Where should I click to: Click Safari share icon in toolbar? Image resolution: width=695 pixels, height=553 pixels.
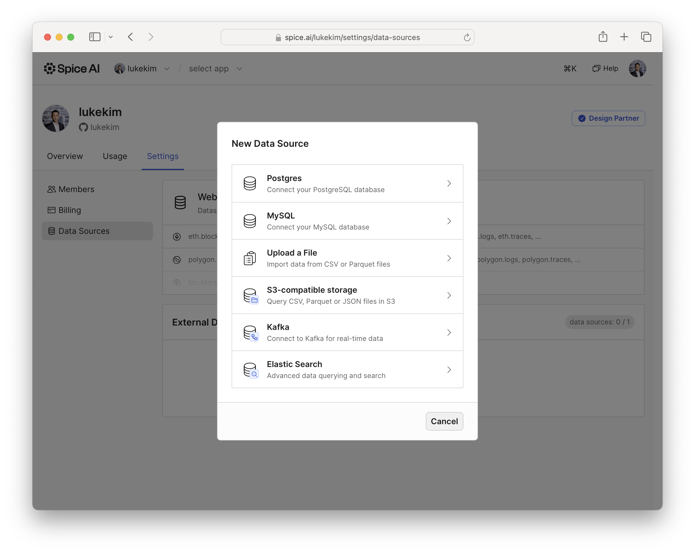(603, 37)
